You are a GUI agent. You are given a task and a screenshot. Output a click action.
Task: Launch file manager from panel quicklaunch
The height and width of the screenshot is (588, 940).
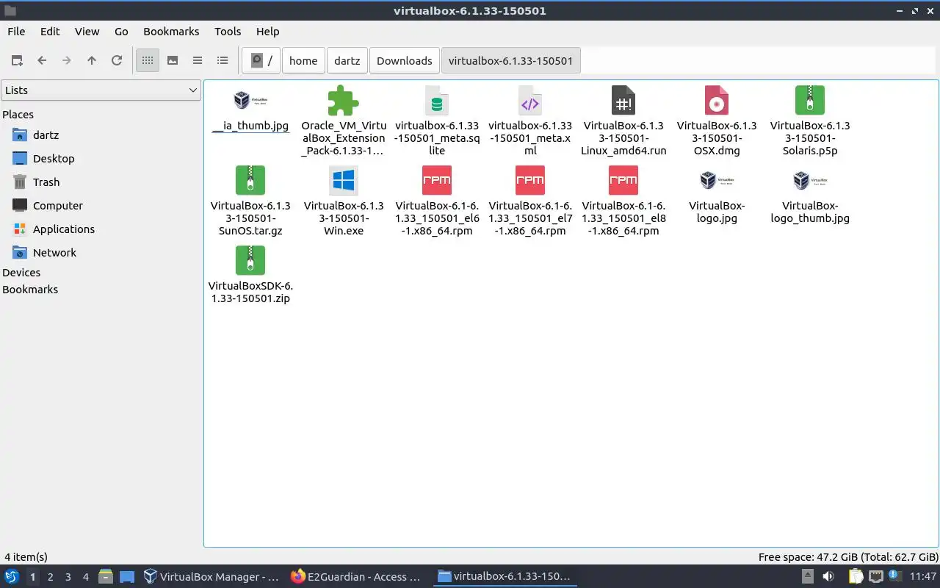click(106, 576)
